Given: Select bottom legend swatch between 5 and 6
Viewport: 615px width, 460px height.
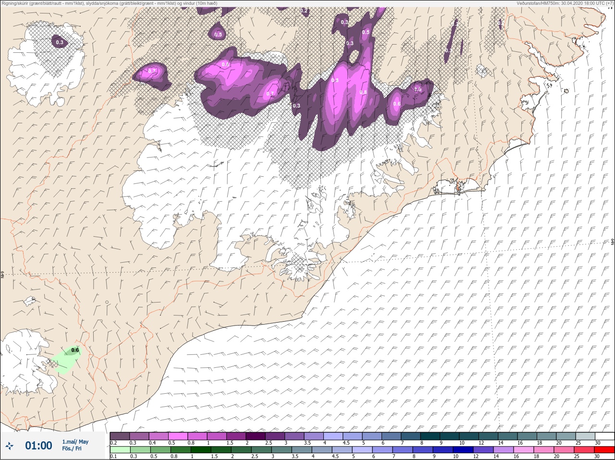Looking at the screenshot, I should (x=363, y=450).
